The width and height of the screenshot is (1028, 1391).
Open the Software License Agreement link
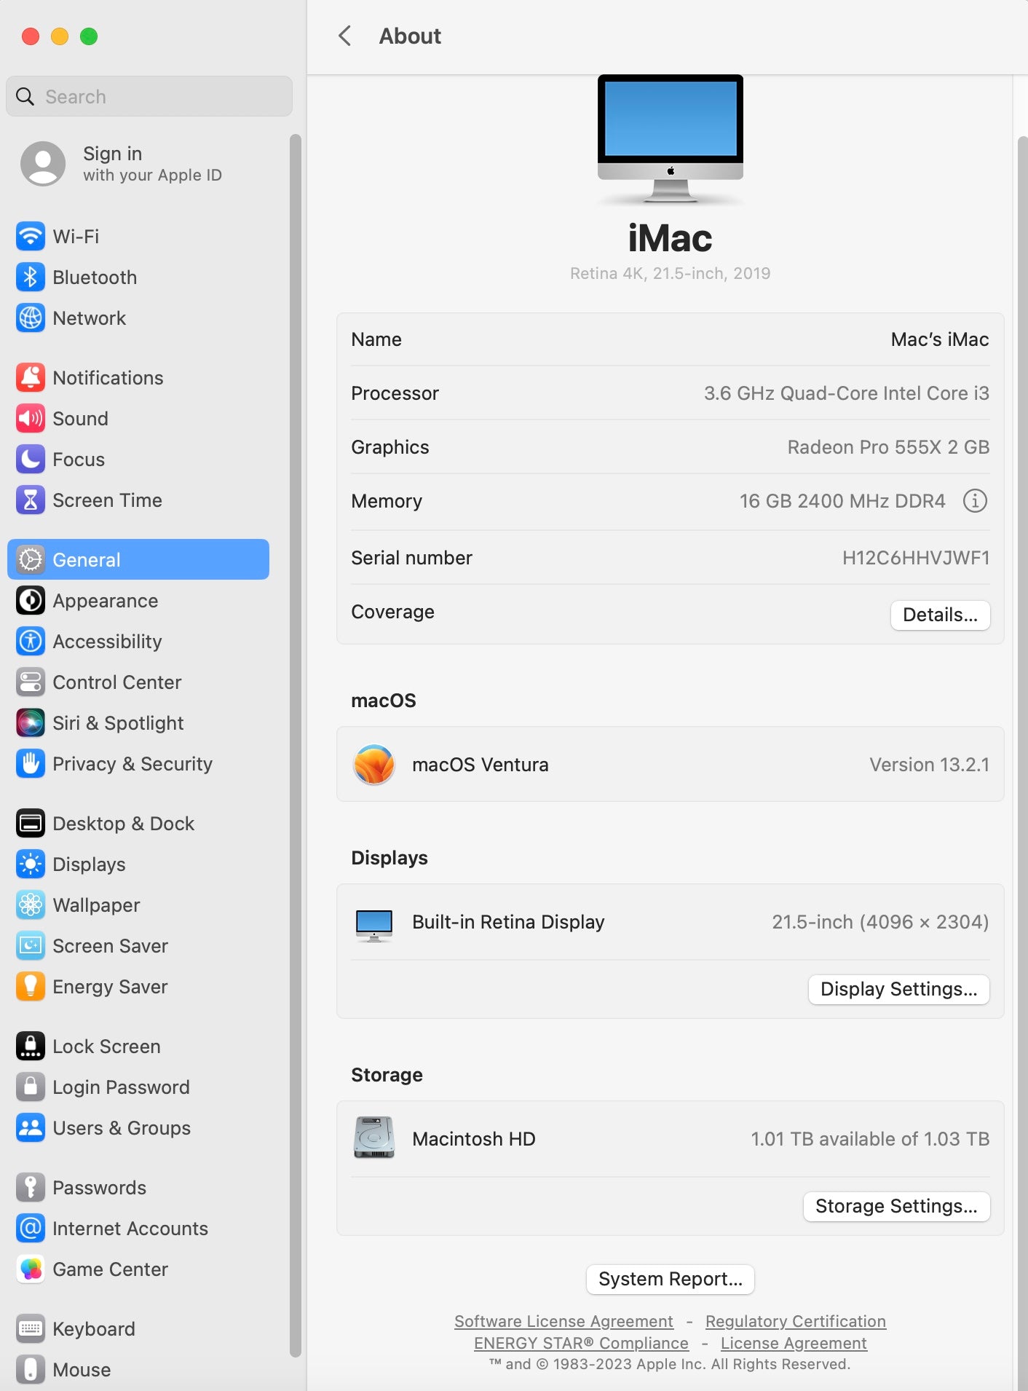564,1321
